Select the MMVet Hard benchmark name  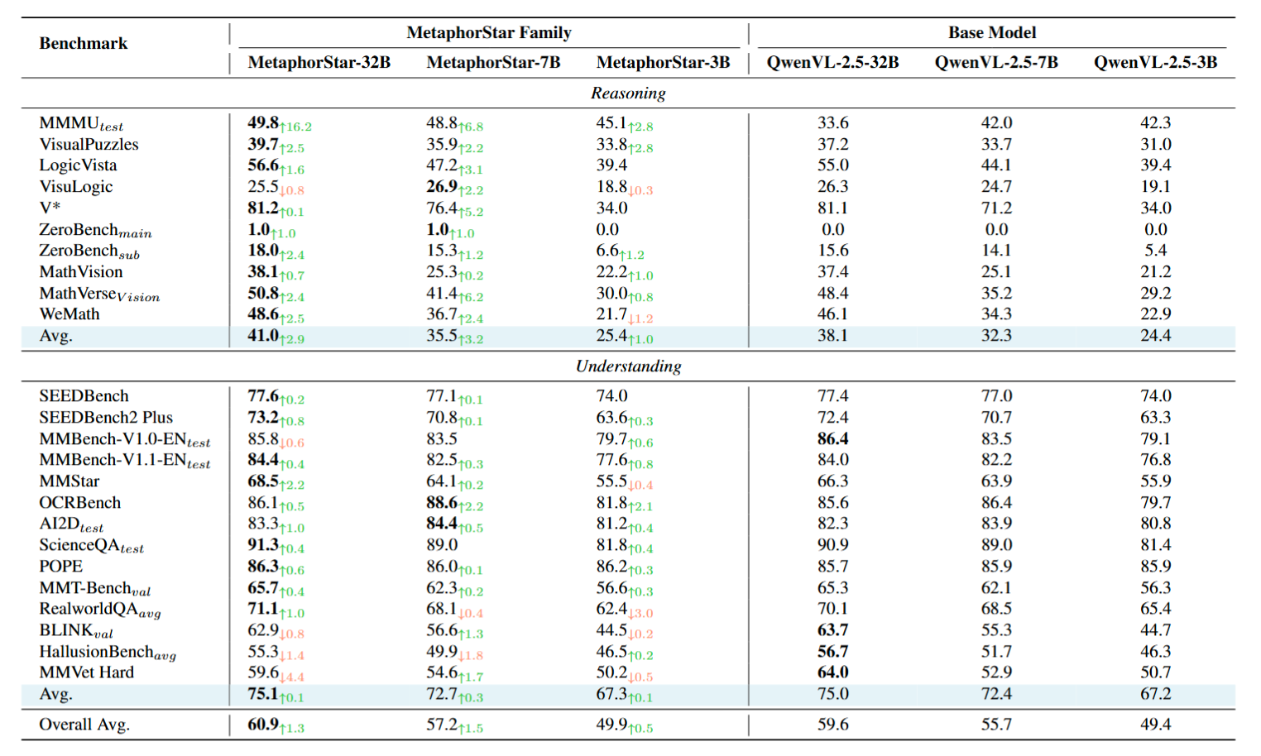tap(86, 672)
